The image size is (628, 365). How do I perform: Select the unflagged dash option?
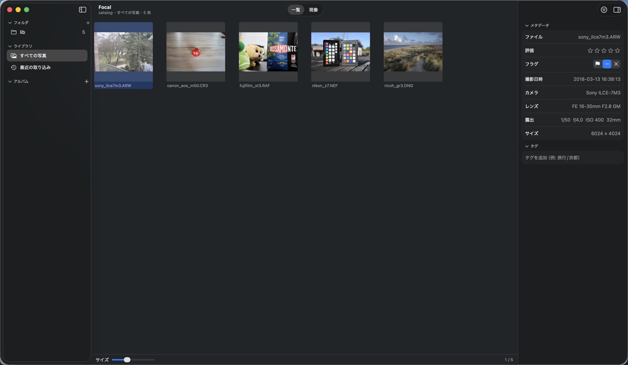pos(607,64)
